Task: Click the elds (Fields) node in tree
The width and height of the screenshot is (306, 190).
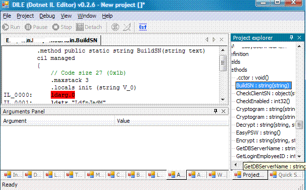Action: pyautogui.click(x=236, y=62)
